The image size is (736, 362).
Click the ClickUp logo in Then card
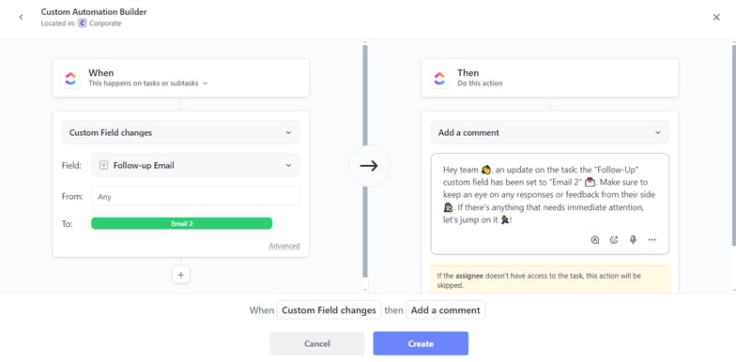(439, 78)
